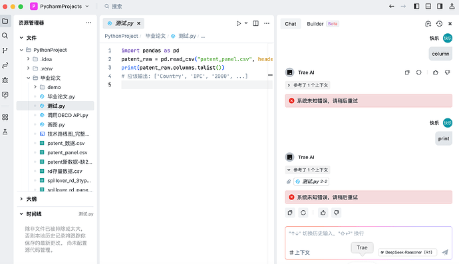Expand the demo folder
This screenshot has width=459, height=264.
(35, 87)
